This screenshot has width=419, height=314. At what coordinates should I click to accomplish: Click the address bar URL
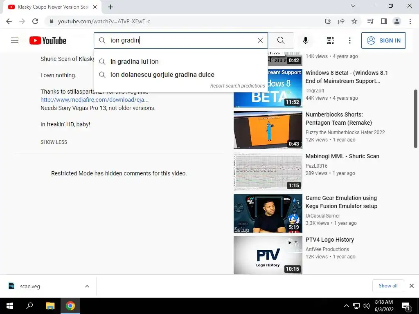(104, 21)
